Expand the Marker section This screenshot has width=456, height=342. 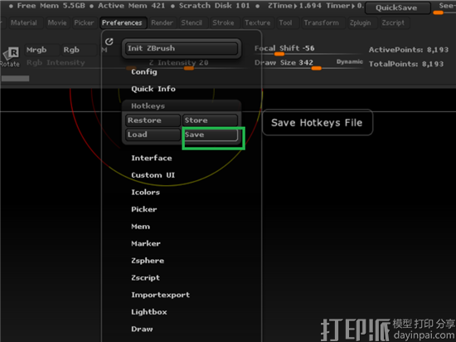[x=146, y=243]
